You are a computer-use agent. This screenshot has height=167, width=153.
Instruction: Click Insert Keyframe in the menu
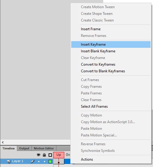tap(111, 44)
